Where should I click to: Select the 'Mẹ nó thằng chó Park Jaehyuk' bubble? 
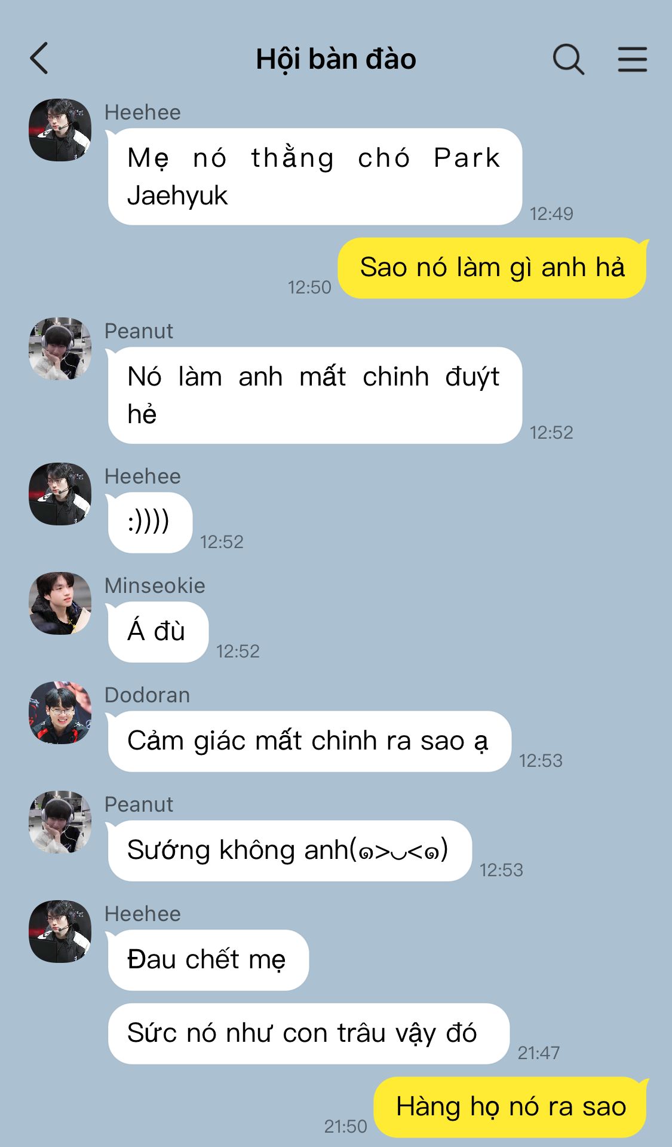(315, 177)
